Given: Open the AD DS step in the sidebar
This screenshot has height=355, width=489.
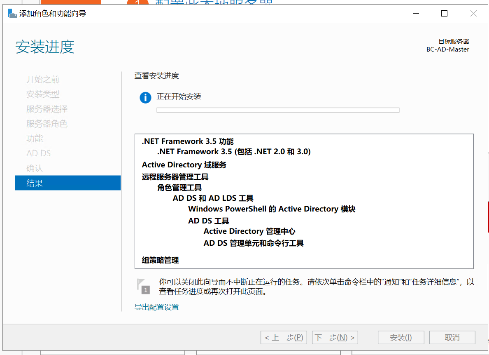Looking at the screenshot, I should (x=39, y=153).
